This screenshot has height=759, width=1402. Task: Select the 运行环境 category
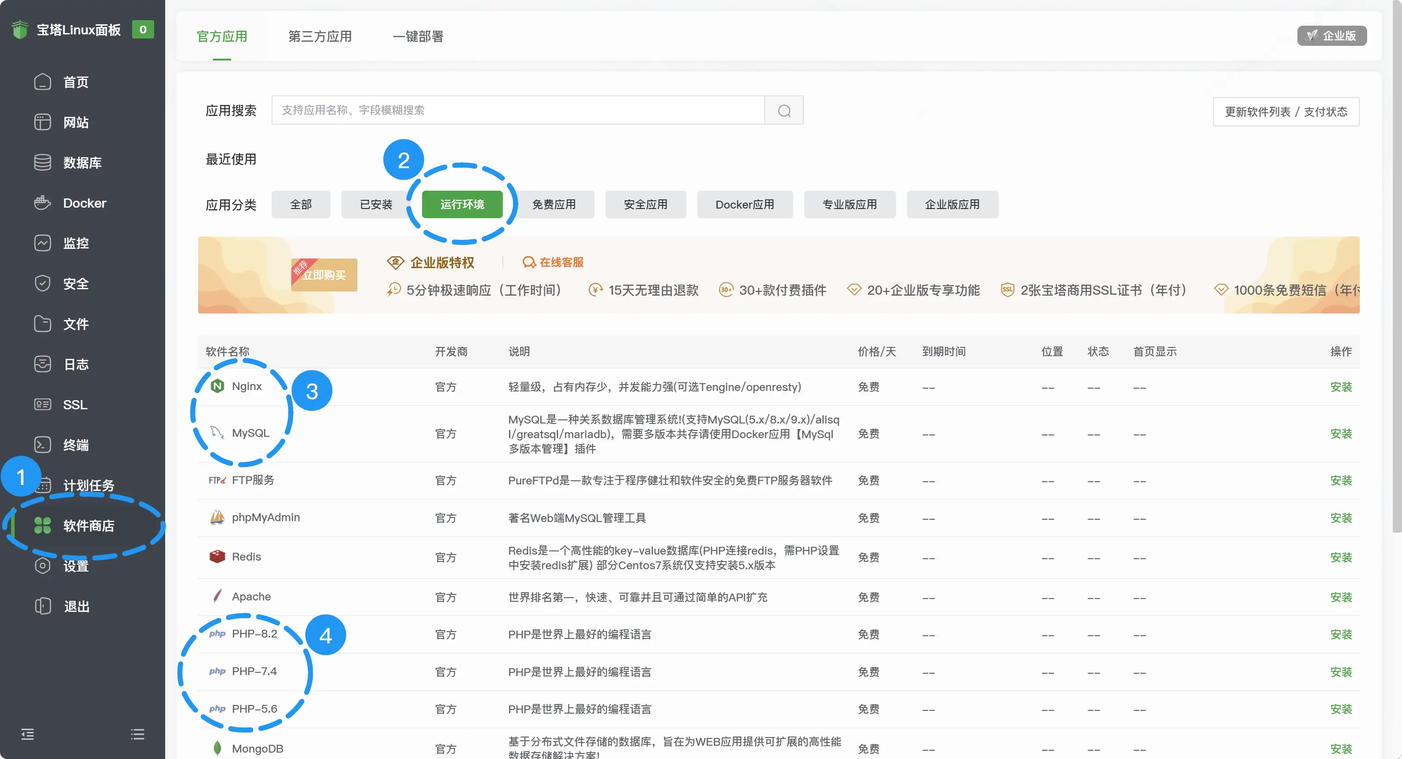tap(462, 204)
